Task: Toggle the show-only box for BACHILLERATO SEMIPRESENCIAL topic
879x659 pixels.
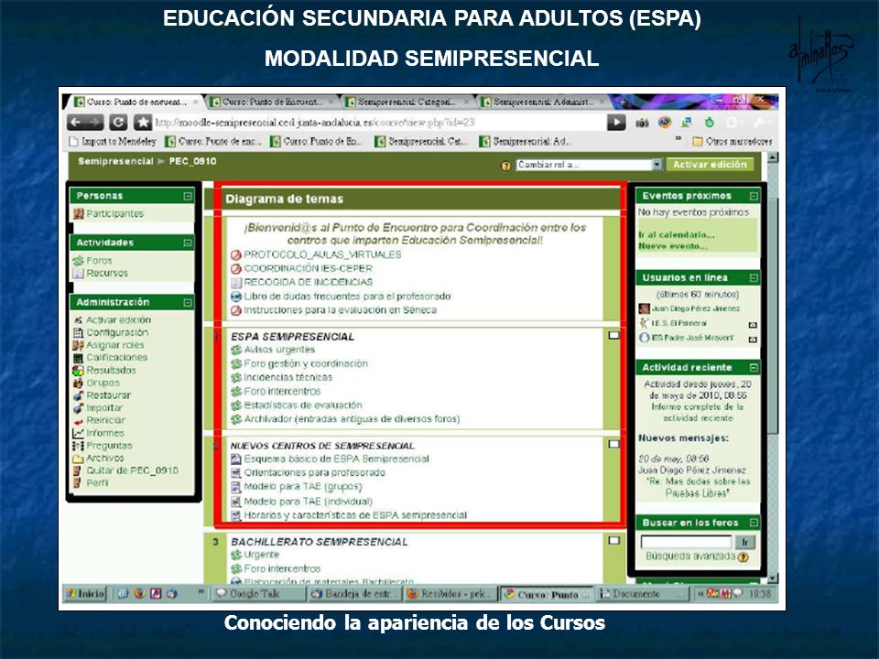Action: (x=613, y=541)
